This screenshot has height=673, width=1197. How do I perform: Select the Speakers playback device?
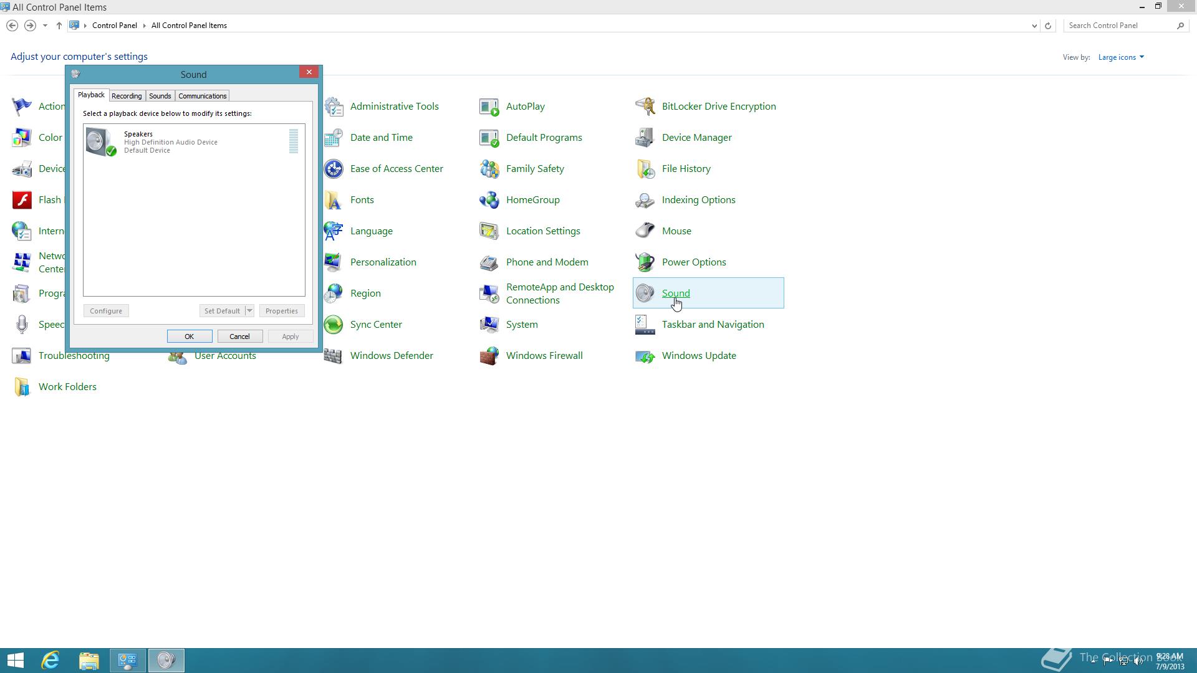click(x=193, y=141)
